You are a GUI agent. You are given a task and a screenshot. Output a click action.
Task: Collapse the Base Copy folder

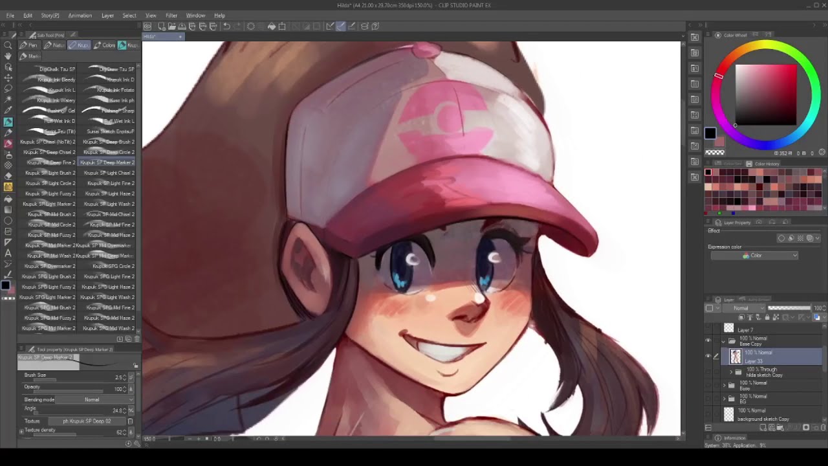(724, 341)
